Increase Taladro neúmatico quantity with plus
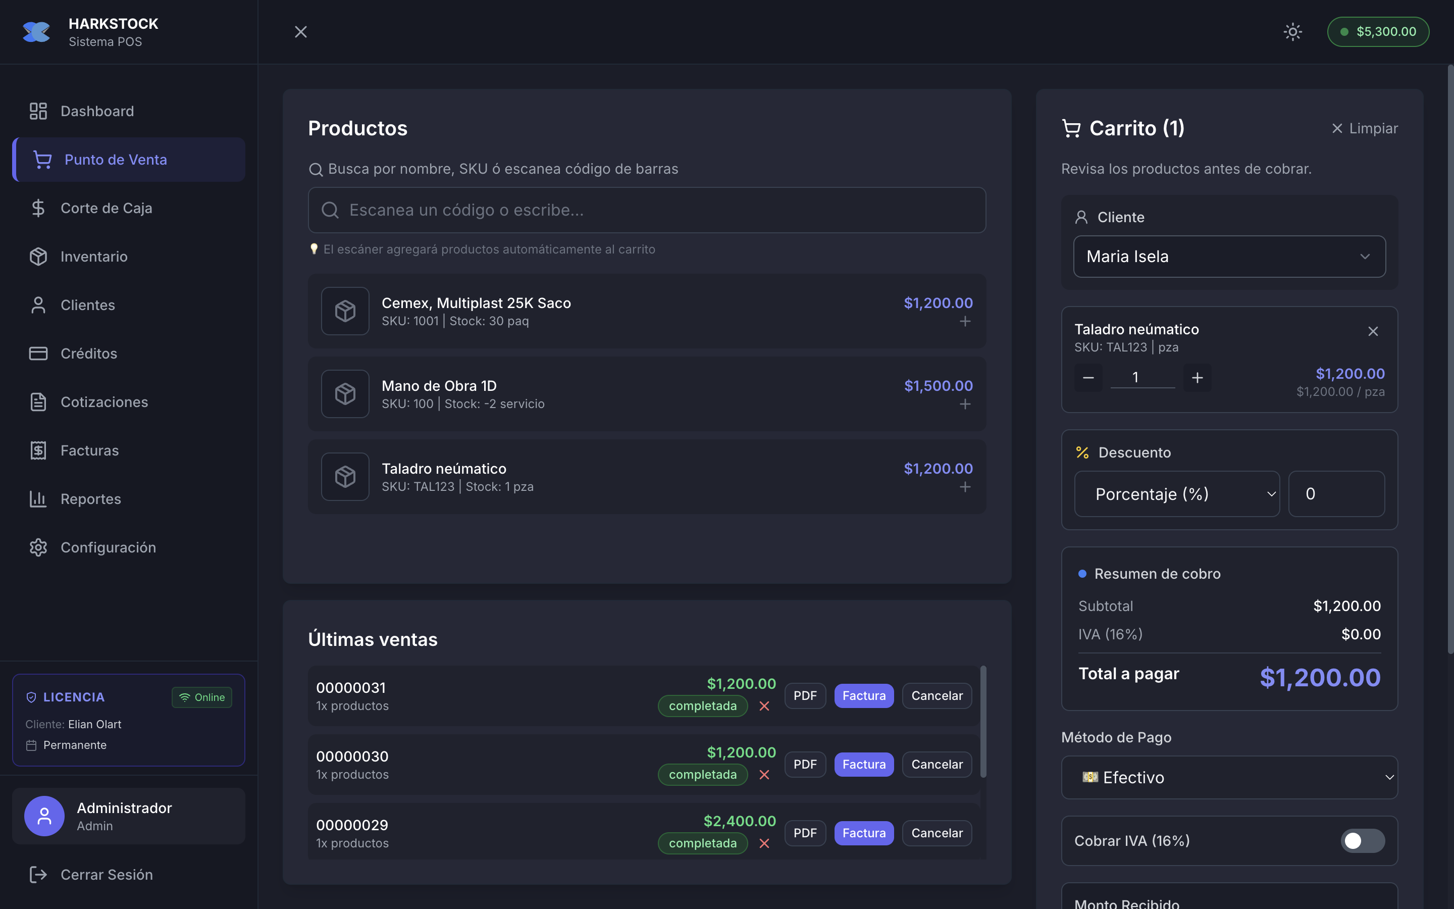 pyautogui.click(x=1197, y=378)
